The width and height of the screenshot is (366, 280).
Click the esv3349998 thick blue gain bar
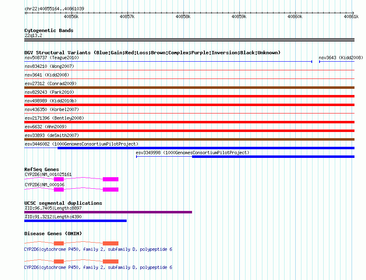click(273, 157)
